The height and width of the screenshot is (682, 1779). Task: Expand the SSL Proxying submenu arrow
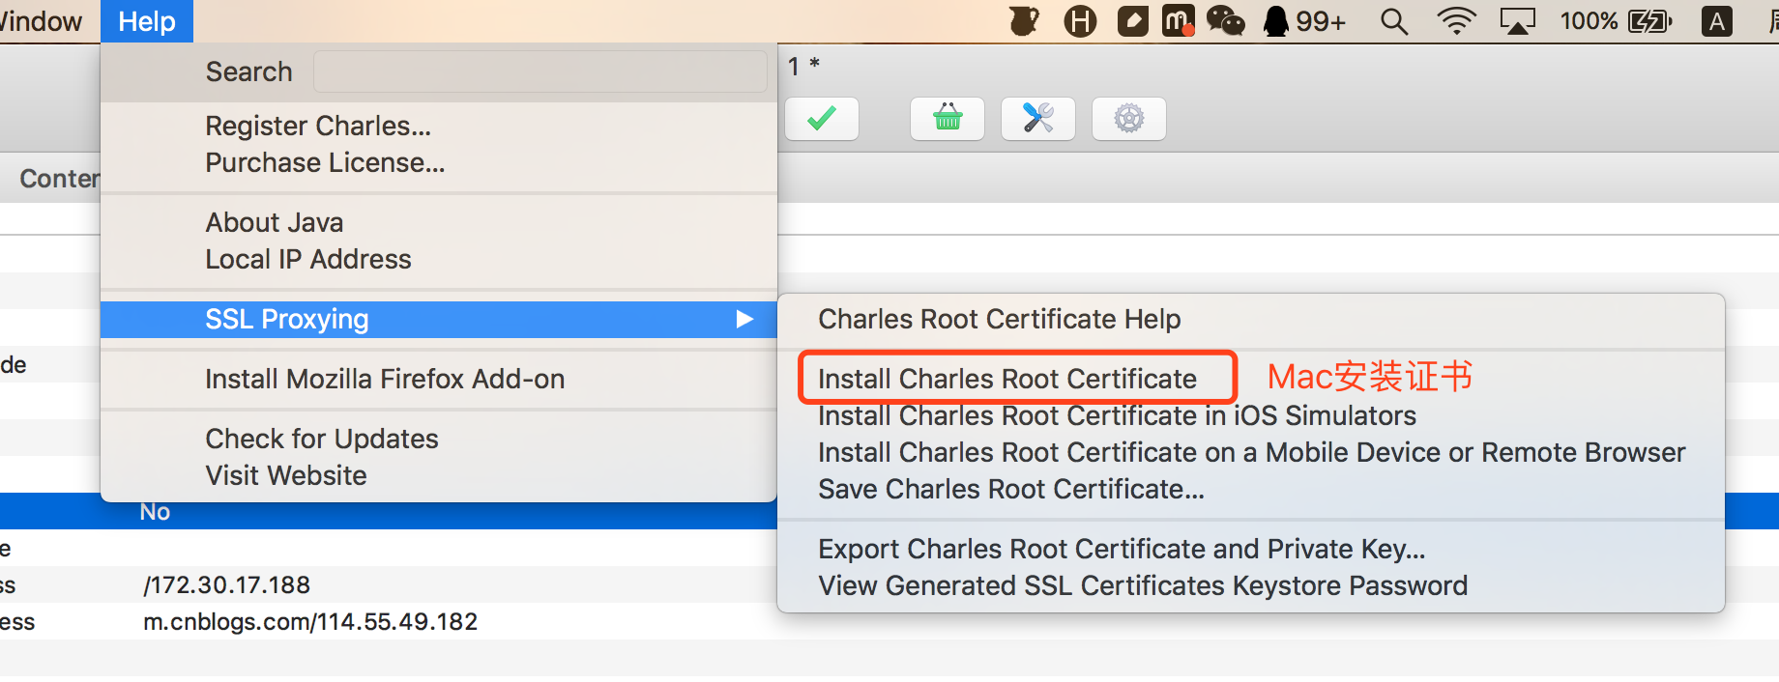tap(744, 319)
